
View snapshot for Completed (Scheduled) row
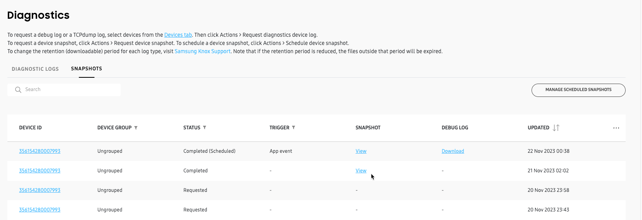pyautogui.click(x=361, y=151)
